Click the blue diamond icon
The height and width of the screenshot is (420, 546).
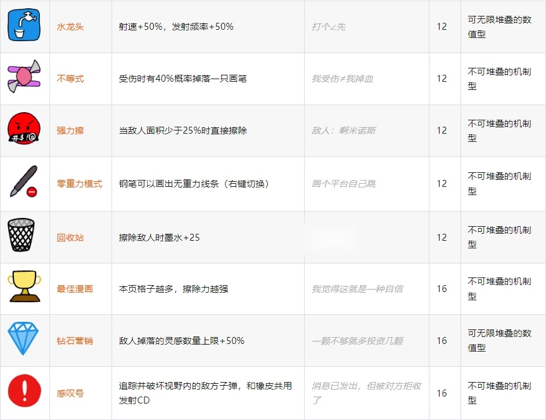click(24, 340)
